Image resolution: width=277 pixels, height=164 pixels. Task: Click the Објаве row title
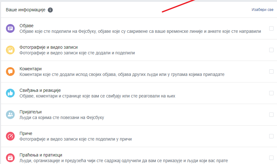[27, 26]
